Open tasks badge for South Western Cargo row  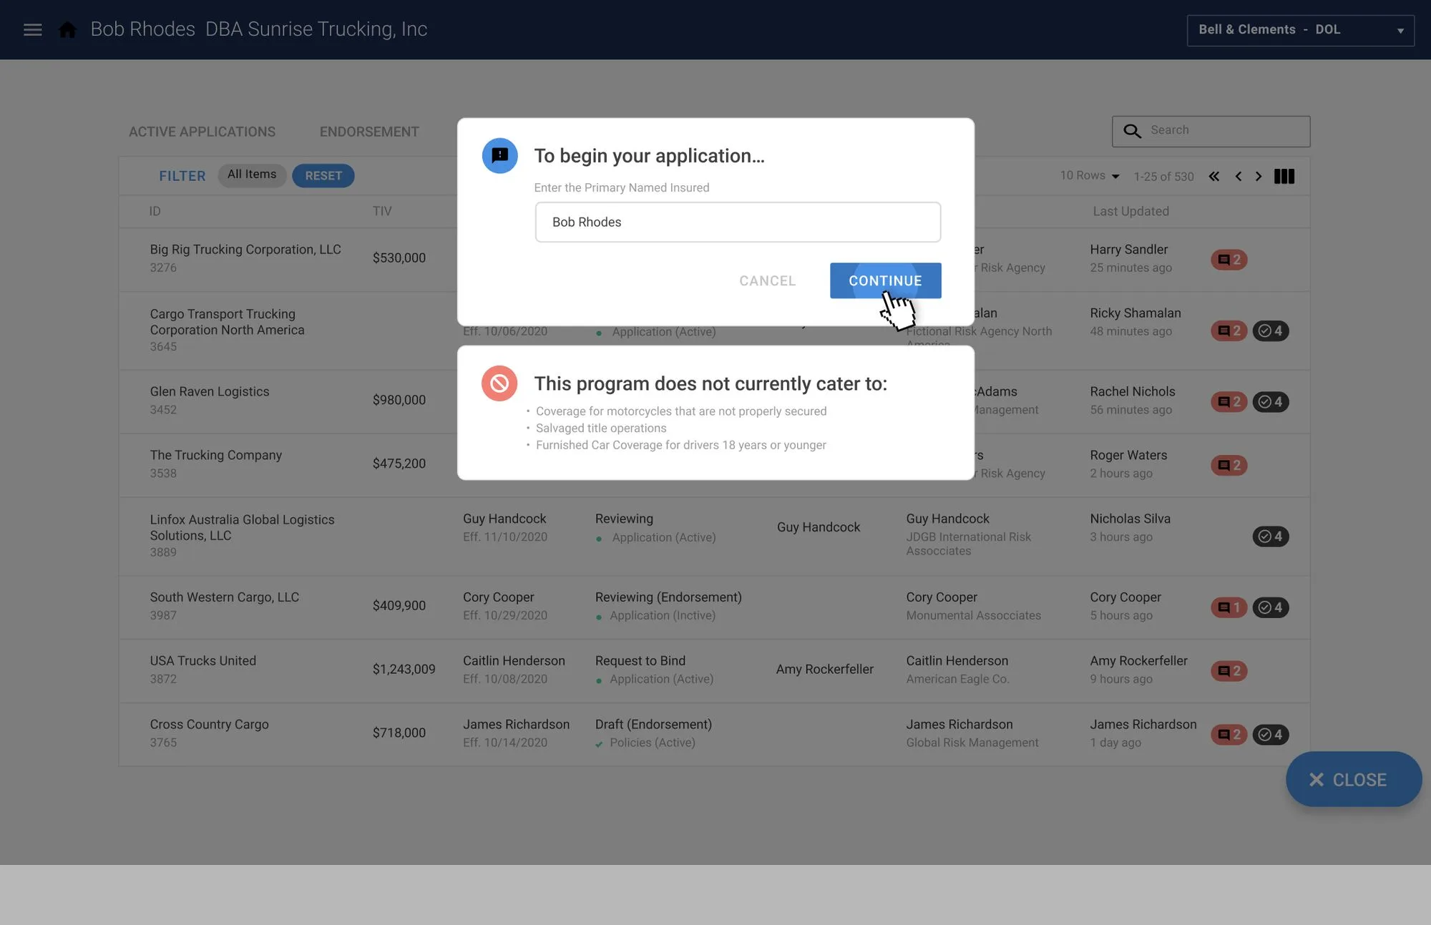[x=1270, y=607]
